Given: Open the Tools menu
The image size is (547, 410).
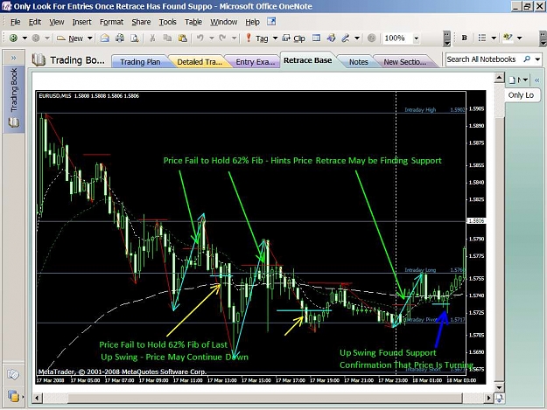Looking at the screenshot, I should click(x=168, y=22).
